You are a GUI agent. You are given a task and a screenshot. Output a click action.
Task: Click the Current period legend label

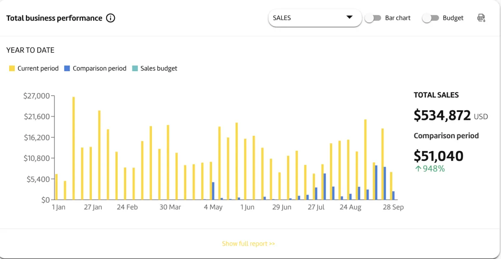click(38, 68)
